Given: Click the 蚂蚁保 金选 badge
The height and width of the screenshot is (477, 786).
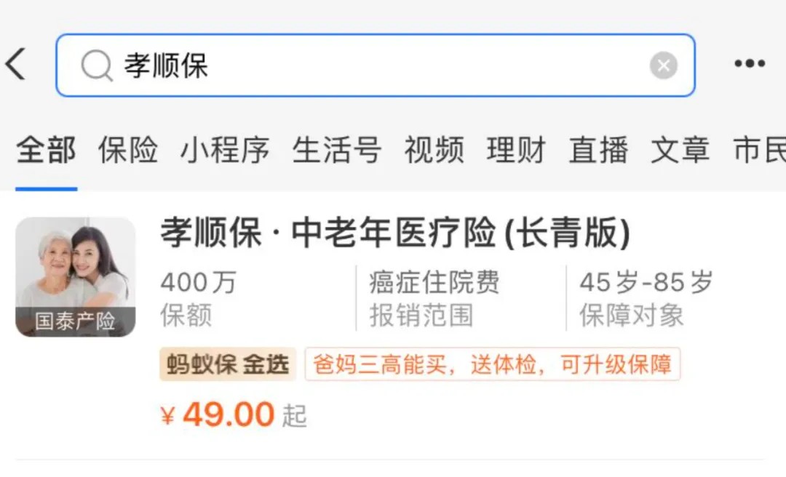Looking at the screenshot, I should (228, 364).
